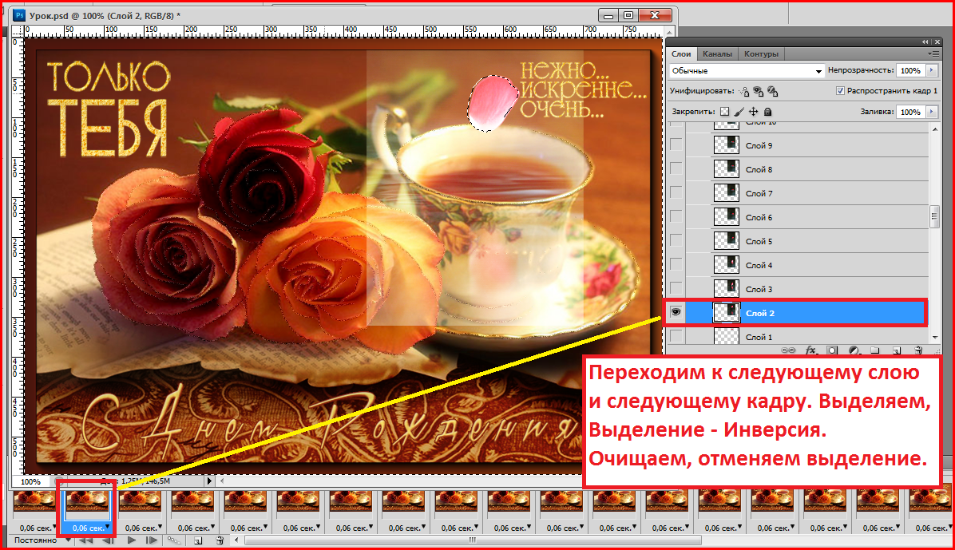This screenshot has width=955, height=550.
Task: Enable visibility for Слой 5
Action: (x=676, y=240)
